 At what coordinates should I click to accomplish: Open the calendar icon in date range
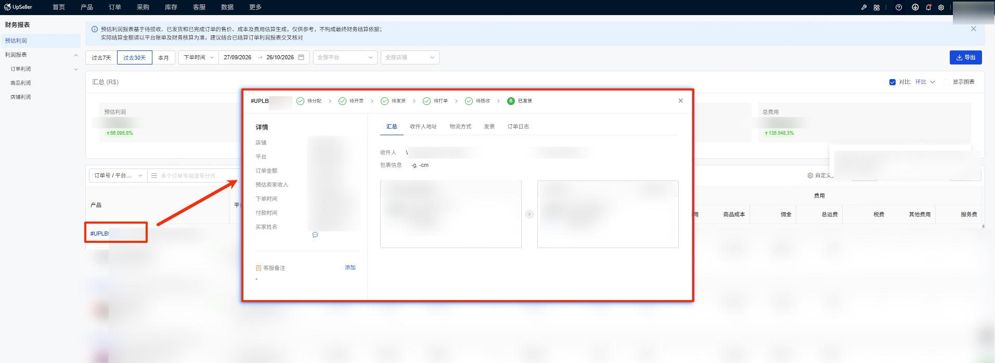(x=301, y=57)
